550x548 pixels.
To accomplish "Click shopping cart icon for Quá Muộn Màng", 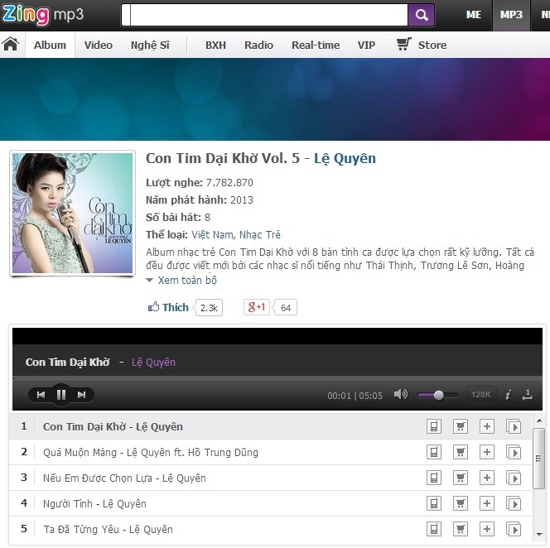I will (x=460, y=452).
